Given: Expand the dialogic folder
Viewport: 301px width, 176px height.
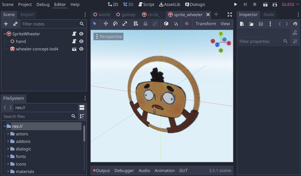Looking at the screenshot, I should [8, 149].
